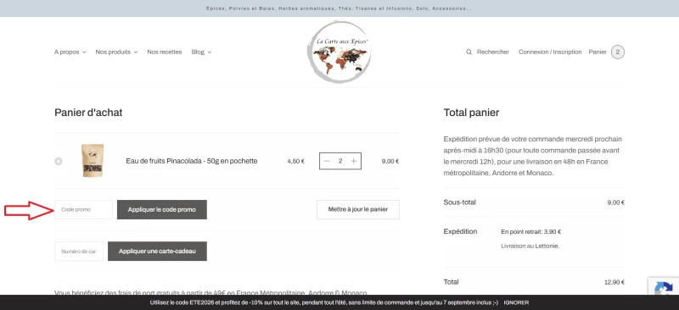Viewport: 679px width, 310px height.
Task: Expand the Nos produits menu
Action: (x=116, y=52)
